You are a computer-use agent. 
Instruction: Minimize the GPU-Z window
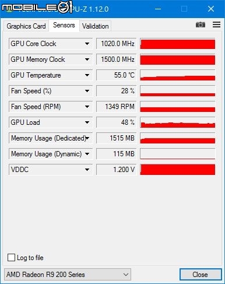(158, 9)
